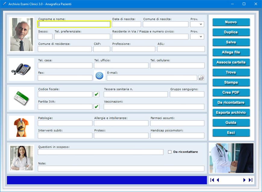Click the Tessera sanitaria n. field
Screen dimensions: 262x192
pos(136,94)
